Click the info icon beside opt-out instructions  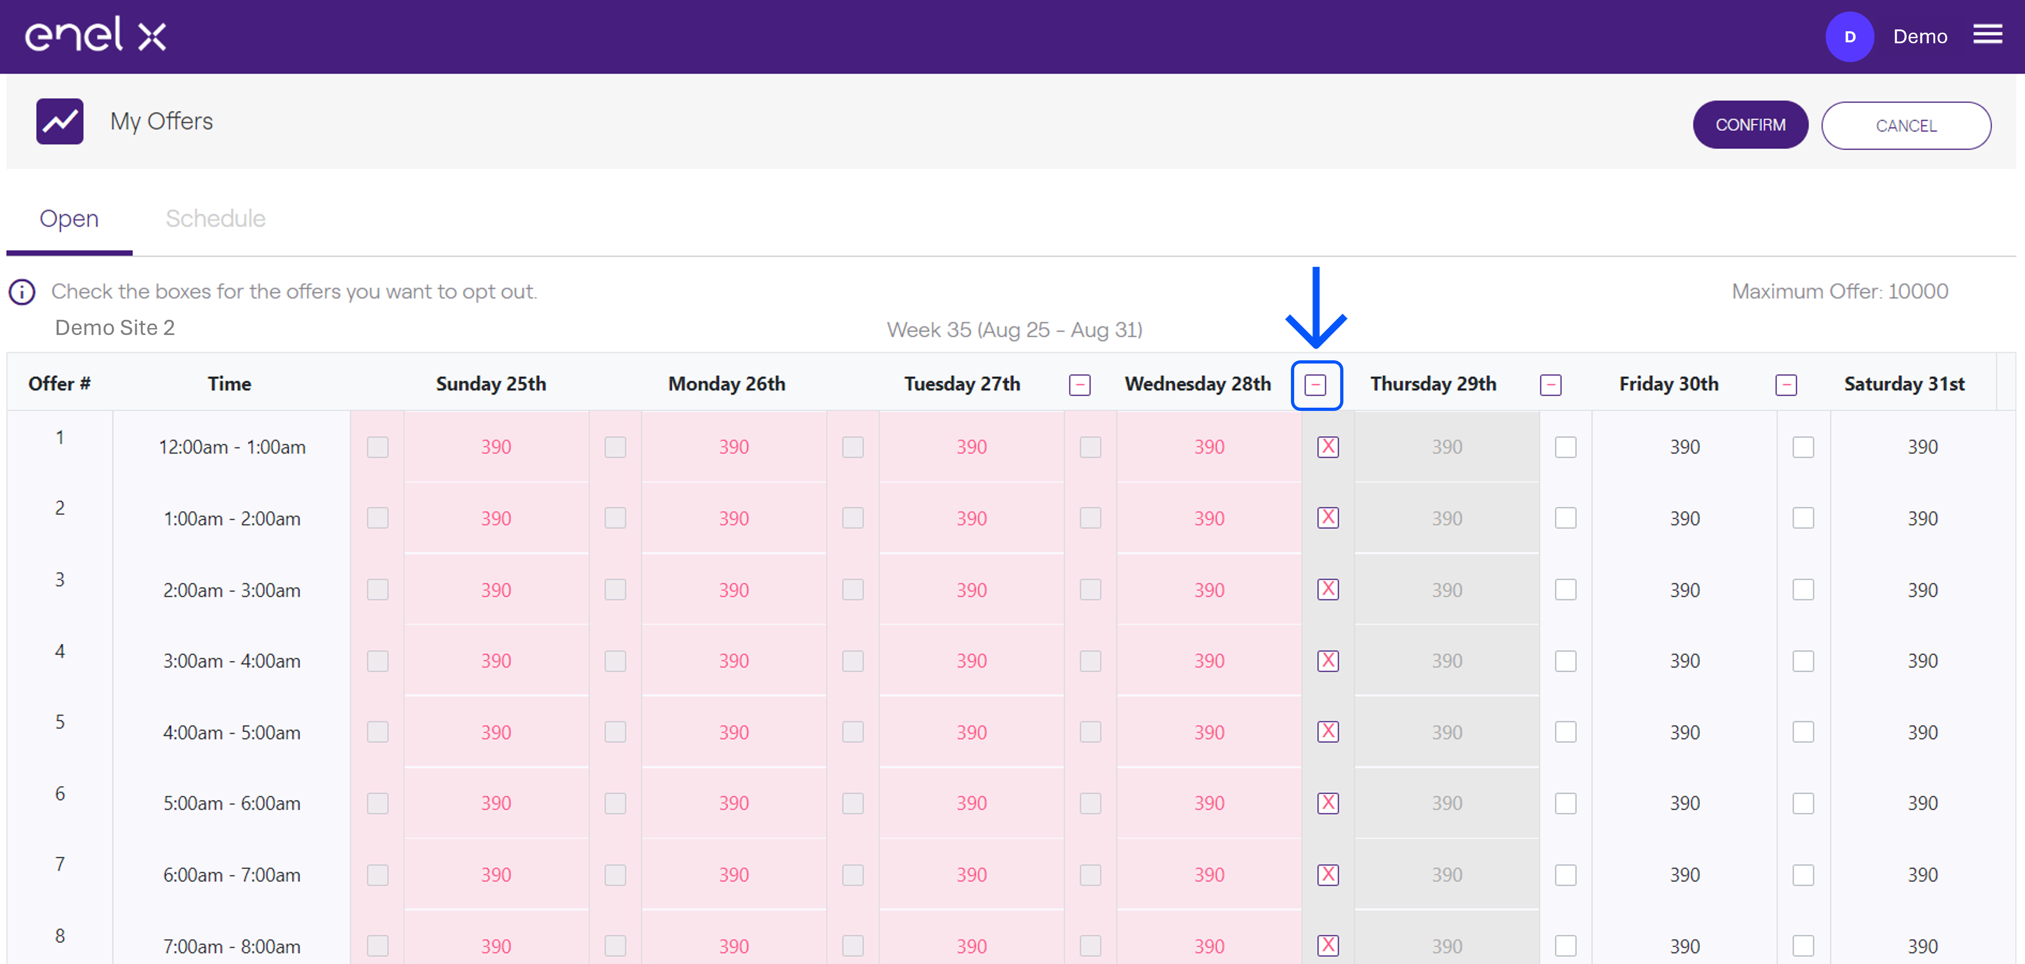(x=22, y=291)
